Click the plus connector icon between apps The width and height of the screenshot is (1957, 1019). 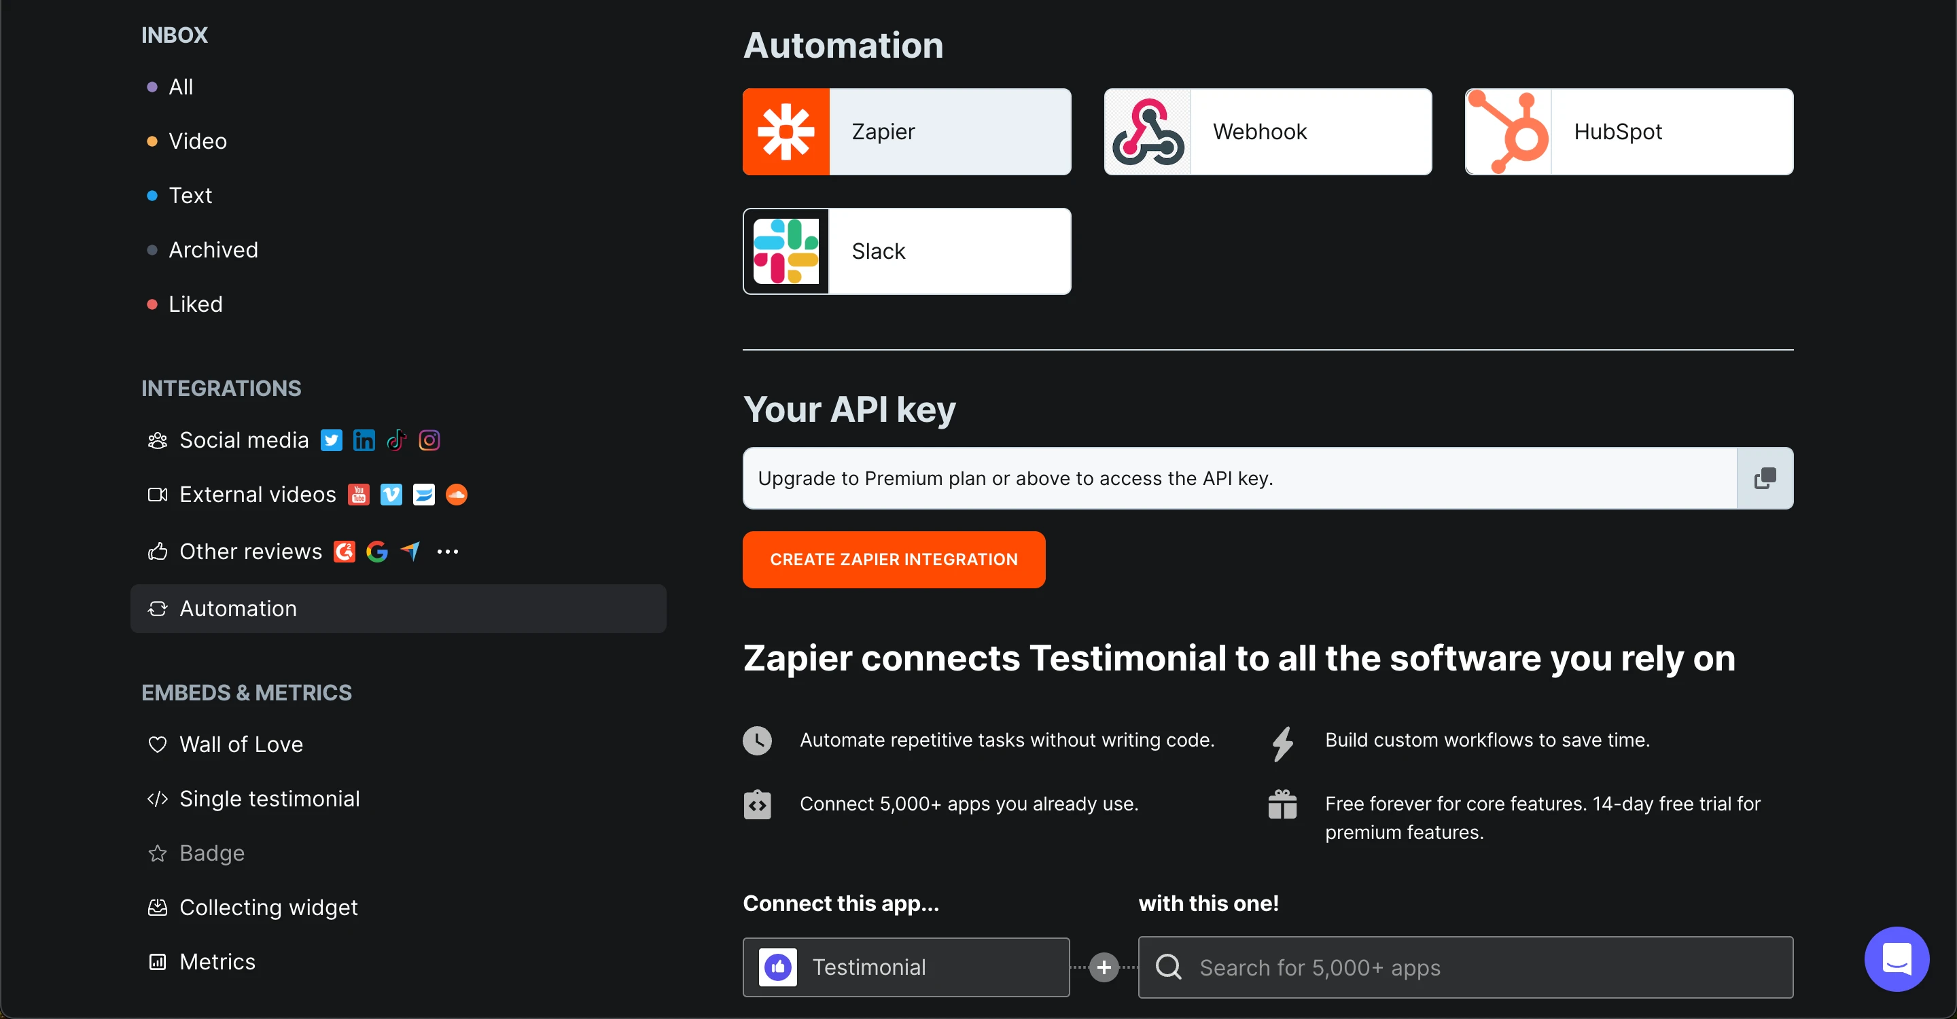coord(1104,967)
